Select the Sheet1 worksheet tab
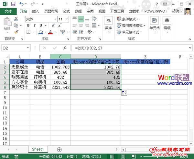 38,149
